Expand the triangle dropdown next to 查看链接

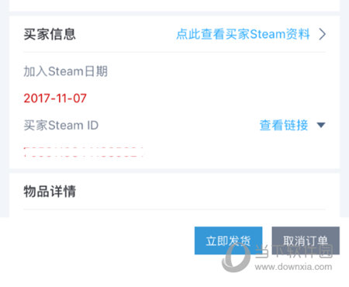point(321,126)
